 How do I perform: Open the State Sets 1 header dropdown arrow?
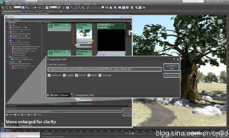(x=40, y=23)
